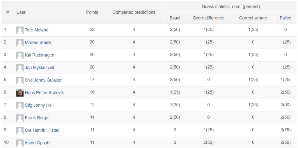Click Morten Steinli's avatar image

[20, 43]
